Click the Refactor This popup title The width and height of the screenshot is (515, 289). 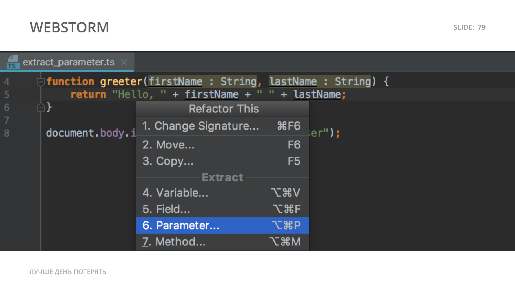click(224, 109)
